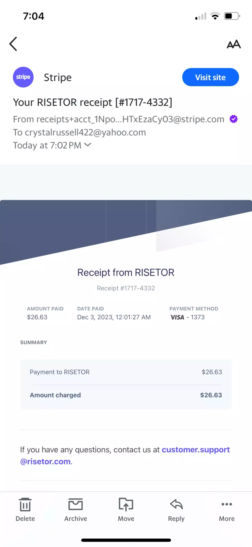Image resolution: width=252 pixels, height=547 pixels.
Task: Open the More options menu
Action: pyautogui.click(x=227, y=509)
